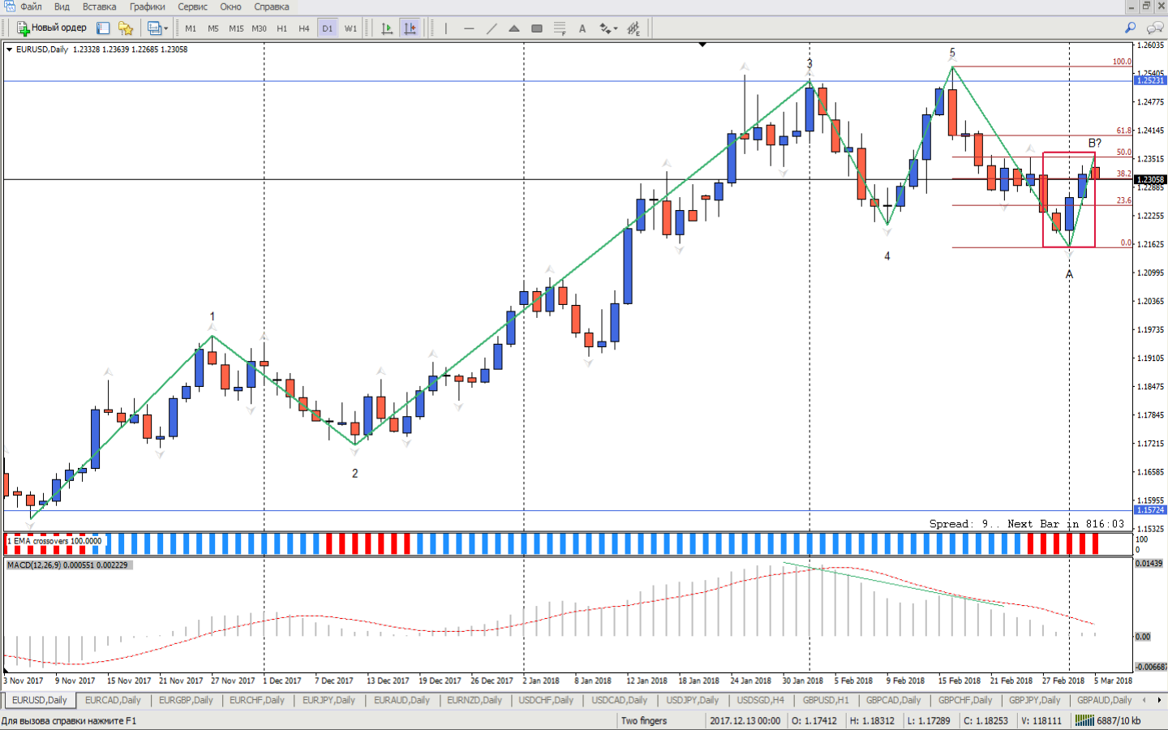
Task: Switch to M1 timeframe
Action: point(191,28)
